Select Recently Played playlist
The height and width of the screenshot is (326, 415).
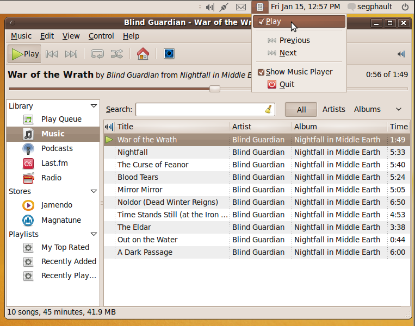point(53,276)
